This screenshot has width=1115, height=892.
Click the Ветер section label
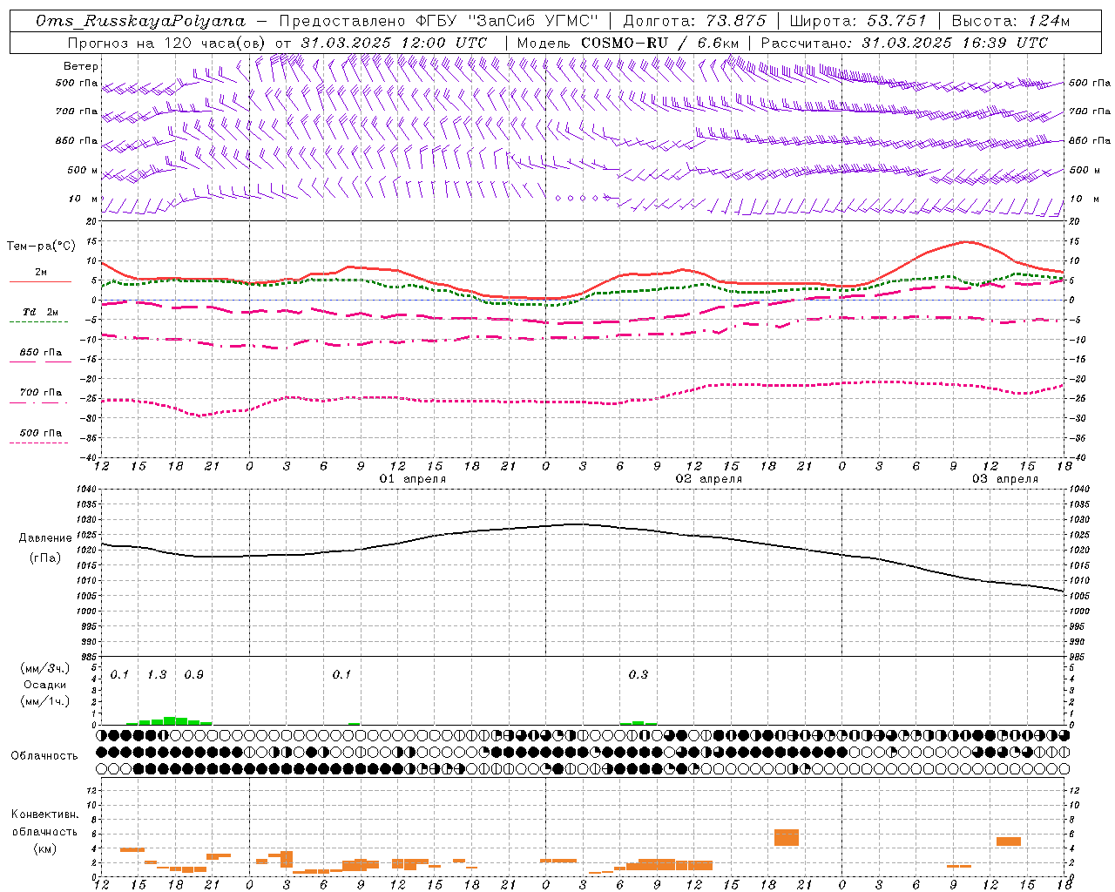click(81, 66)
